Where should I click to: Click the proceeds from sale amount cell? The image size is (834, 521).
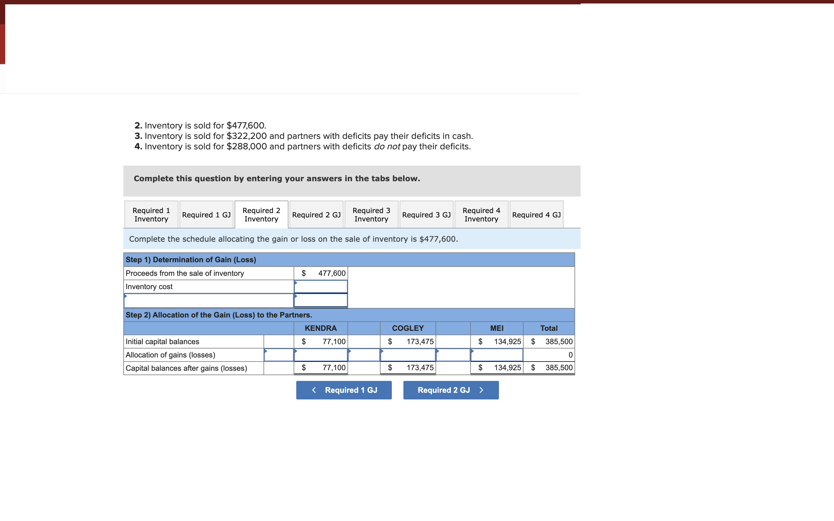321,273
